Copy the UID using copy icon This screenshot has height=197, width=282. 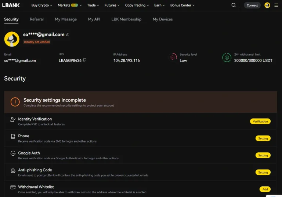click(84, 60)
